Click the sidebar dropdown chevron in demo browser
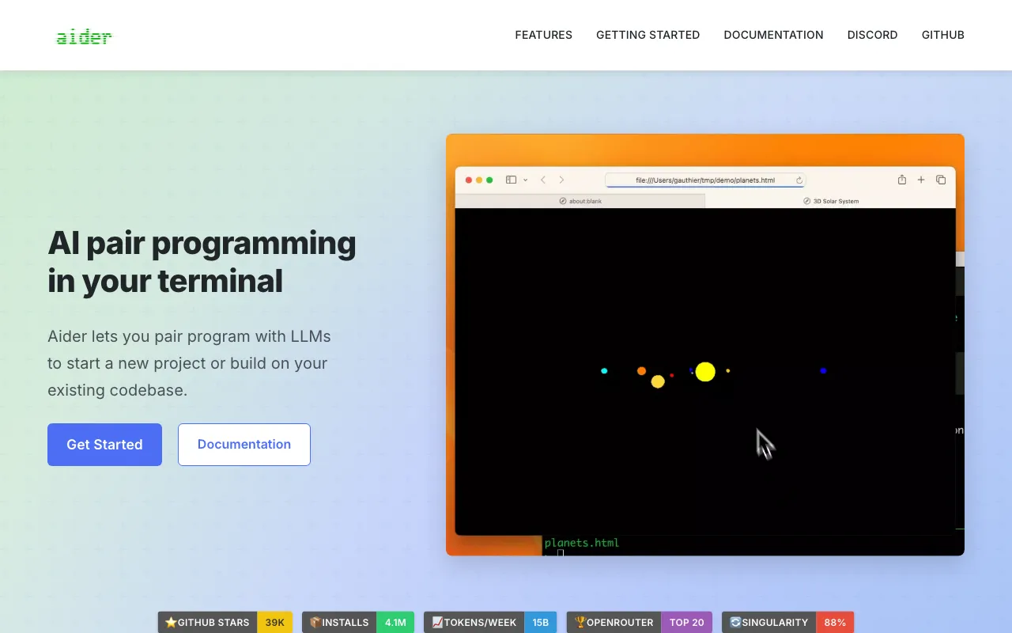 point(525,180)
